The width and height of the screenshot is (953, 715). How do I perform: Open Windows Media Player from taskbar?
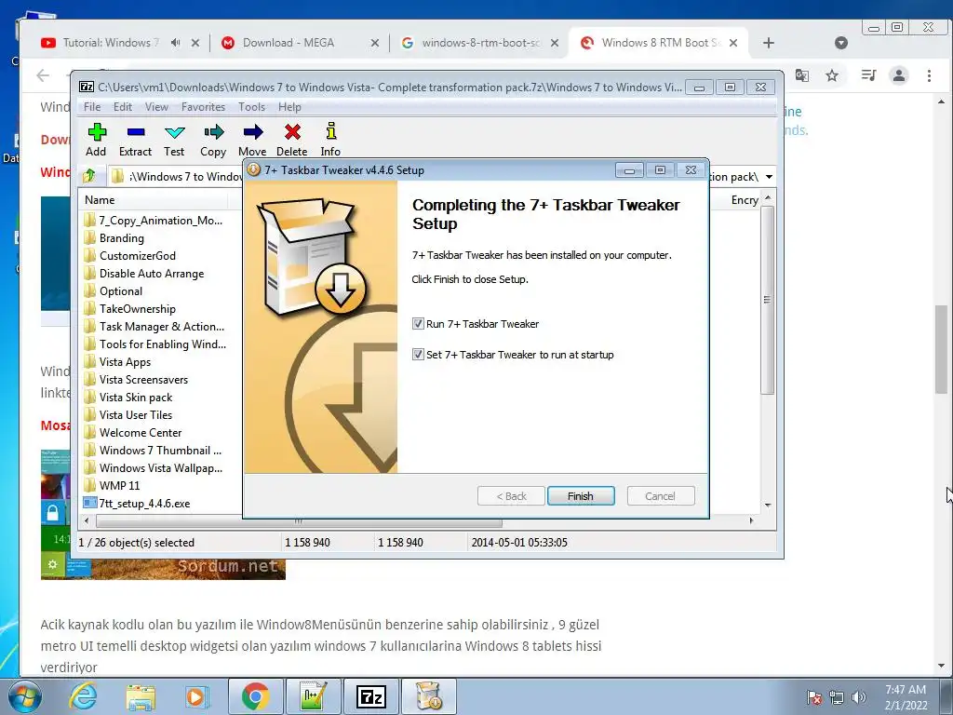(x=196, y=696)
